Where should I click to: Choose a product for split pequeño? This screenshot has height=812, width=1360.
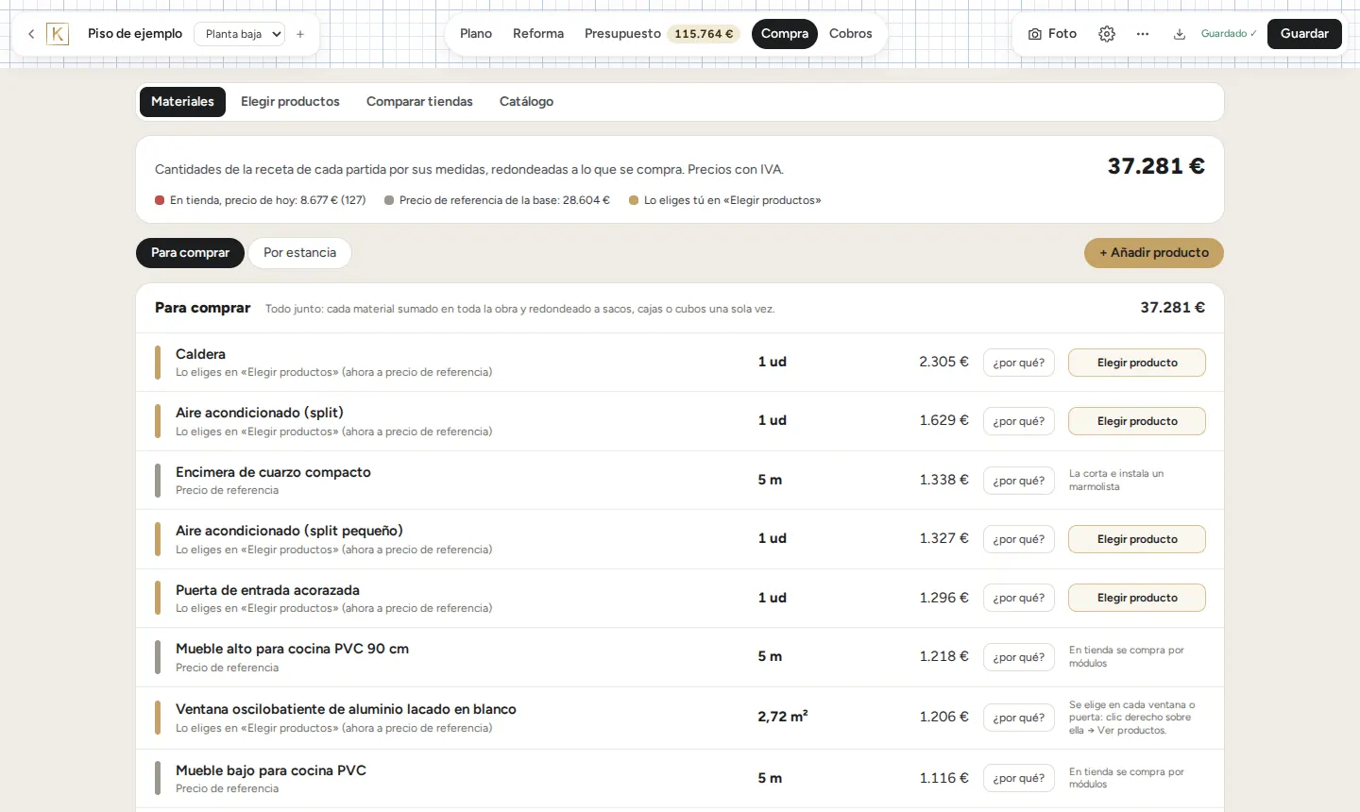coord(1137,539)
